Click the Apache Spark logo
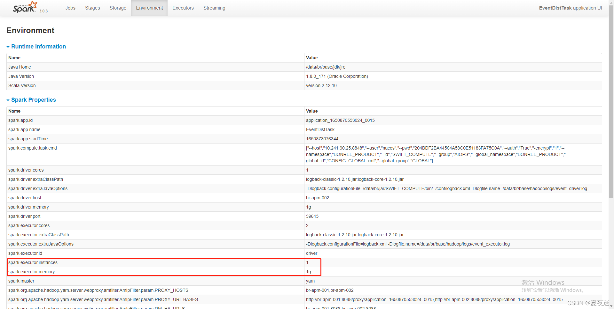The height and width of the screenshot is (309, 614). coord(25,7)
